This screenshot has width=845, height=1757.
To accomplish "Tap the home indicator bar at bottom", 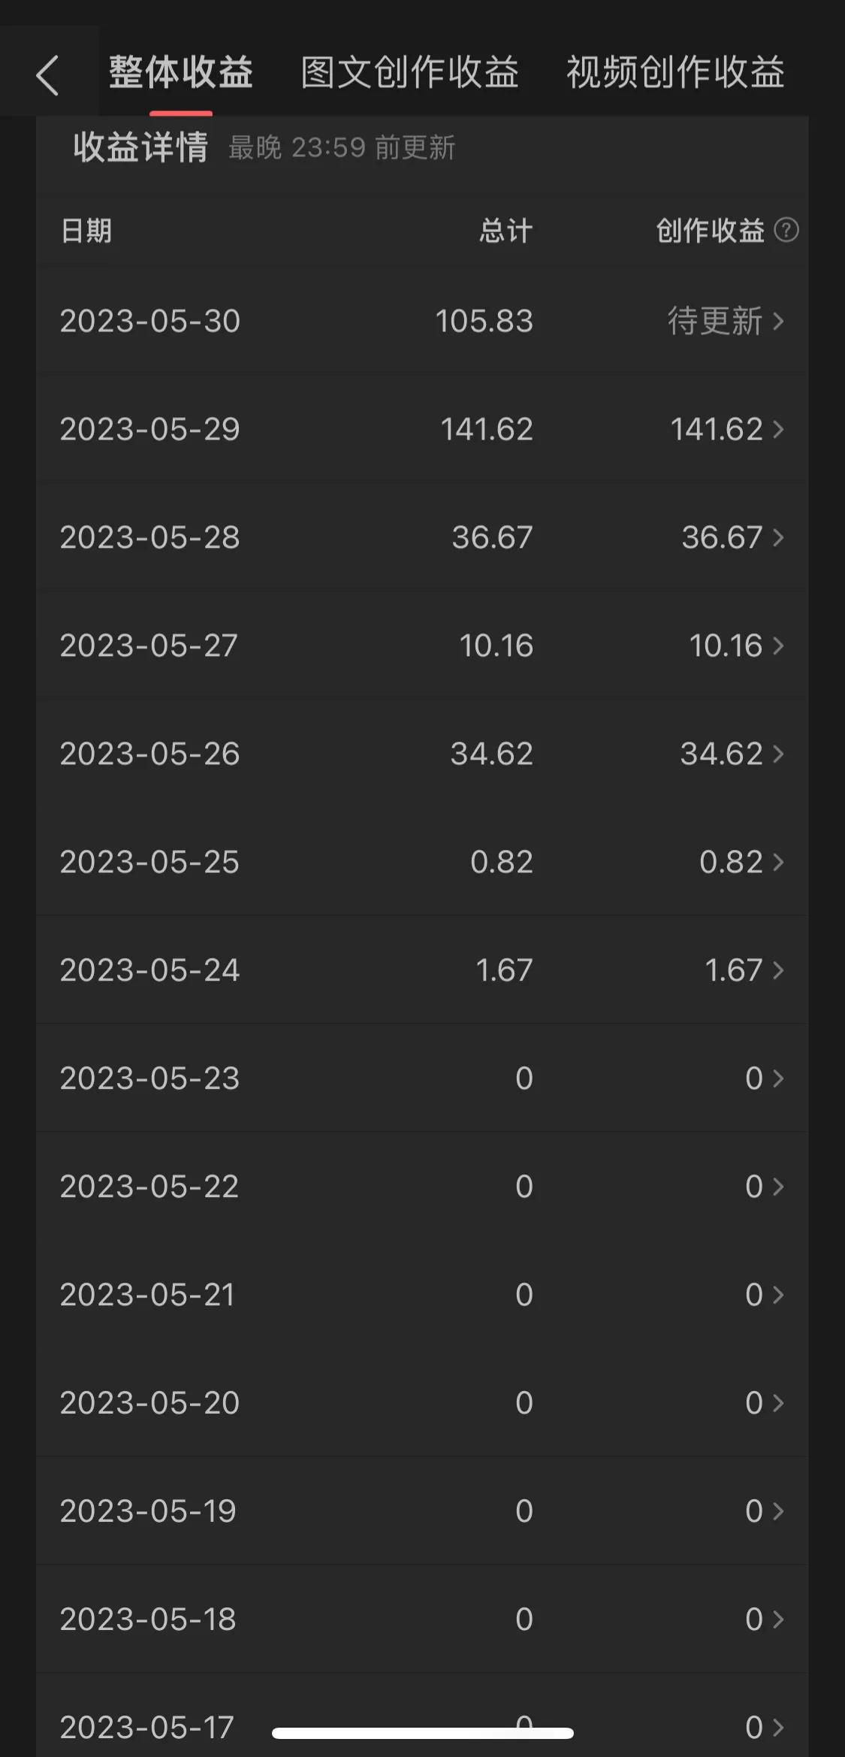I will tap(423, 1733).
